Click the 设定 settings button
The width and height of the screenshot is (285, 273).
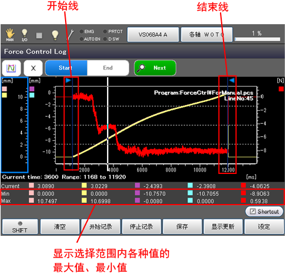[264, 227]
